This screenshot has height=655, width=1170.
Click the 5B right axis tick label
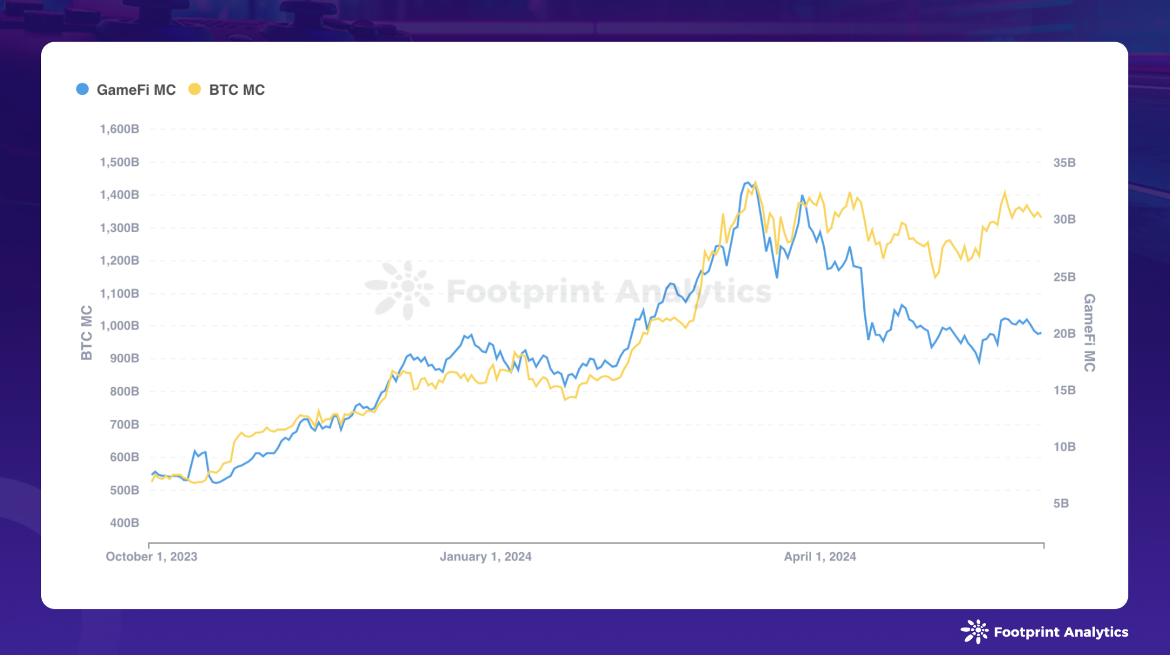point(1061,504)
